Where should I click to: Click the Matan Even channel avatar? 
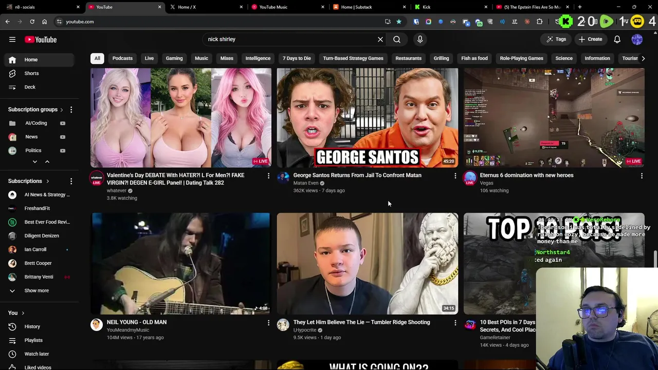click(283, 178)
